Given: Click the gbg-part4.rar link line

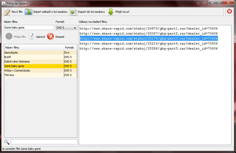Looking at the screenshot, I should pyautogui.click(x=149, y=43).
